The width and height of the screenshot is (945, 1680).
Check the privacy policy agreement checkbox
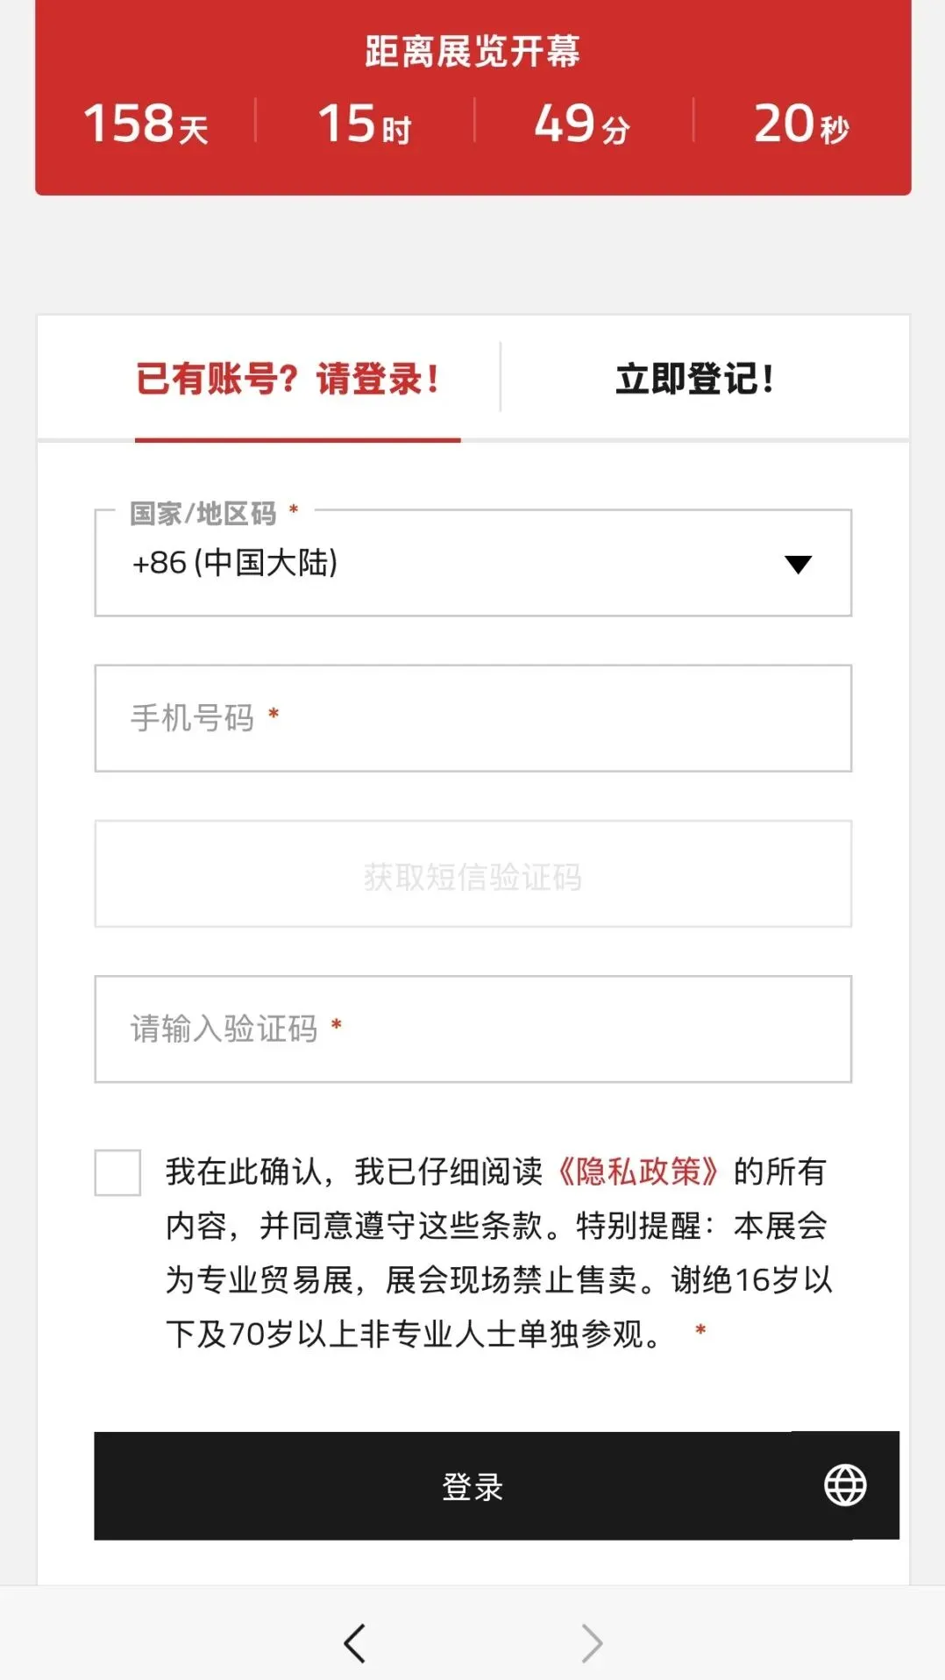(117, 1172)
